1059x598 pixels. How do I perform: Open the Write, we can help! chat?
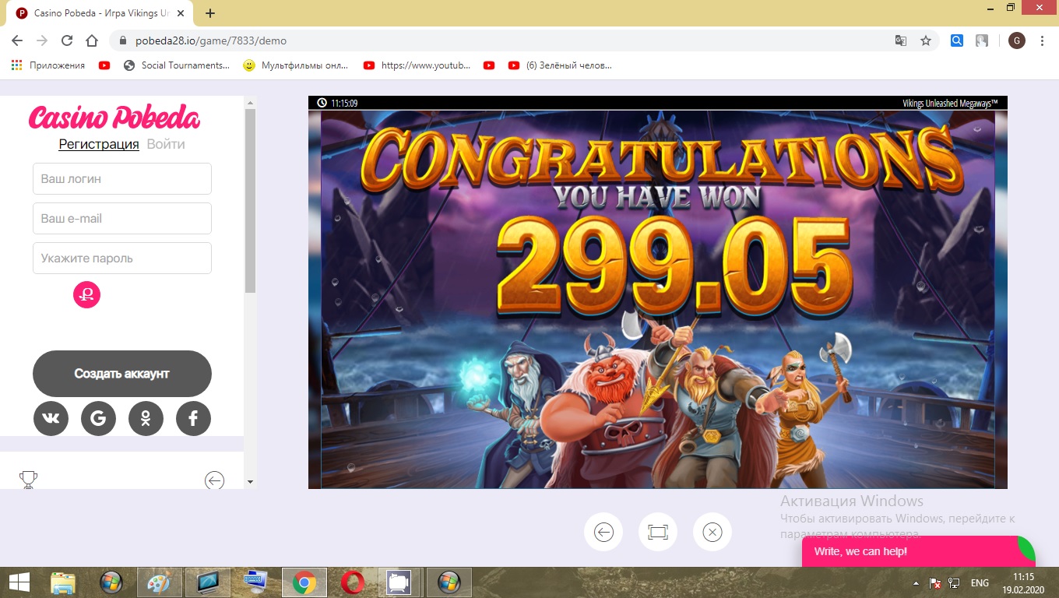click(919, 551)
